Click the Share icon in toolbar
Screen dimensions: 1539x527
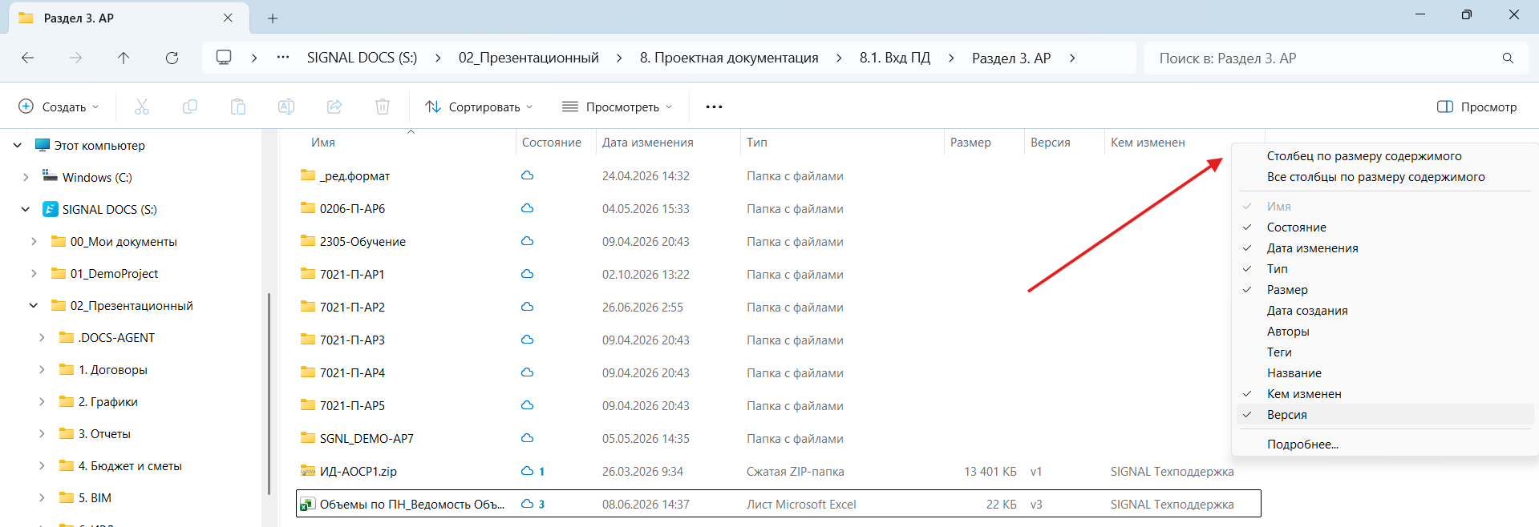click(x=334, y=107)
